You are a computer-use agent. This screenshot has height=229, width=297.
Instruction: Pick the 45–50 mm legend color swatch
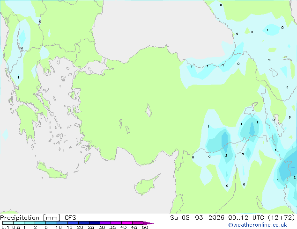point(138,223)
